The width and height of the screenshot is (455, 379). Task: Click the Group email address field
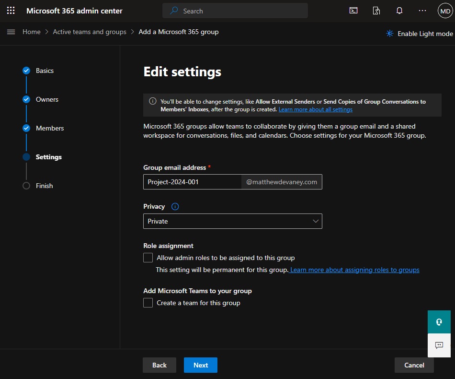(192, 182)
